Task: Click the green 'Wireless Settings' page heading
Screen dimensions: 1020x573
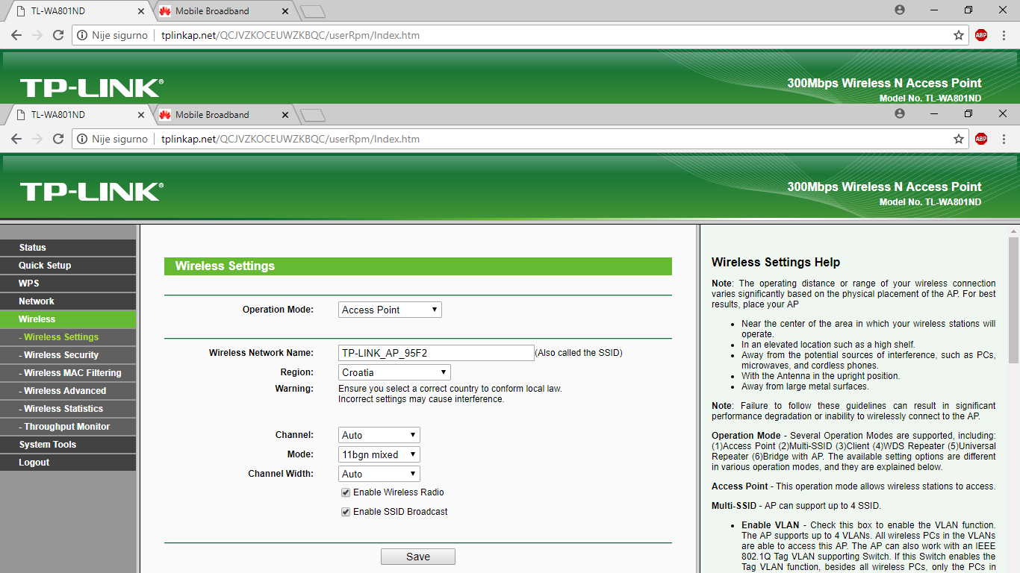Action: pos(225,266)
